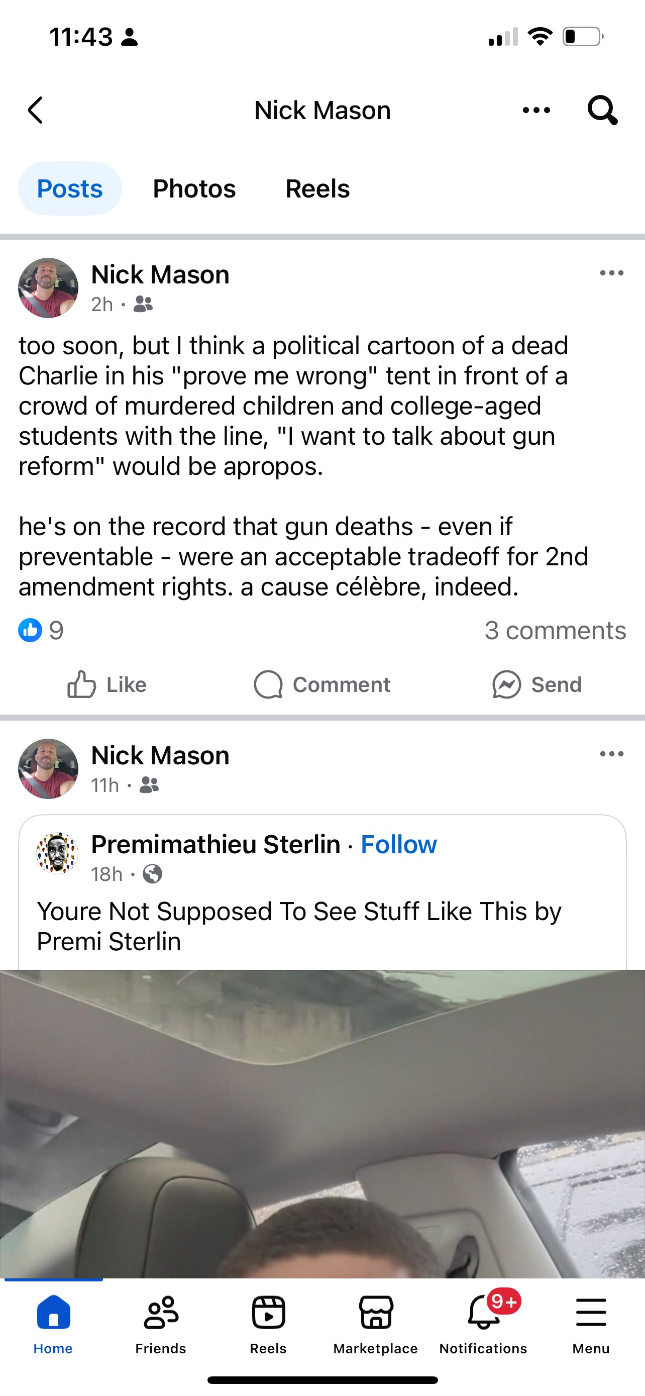Switch to the Reels profile tab
The width and height of the screenshot is (645, 1396).
pos(317,188)
